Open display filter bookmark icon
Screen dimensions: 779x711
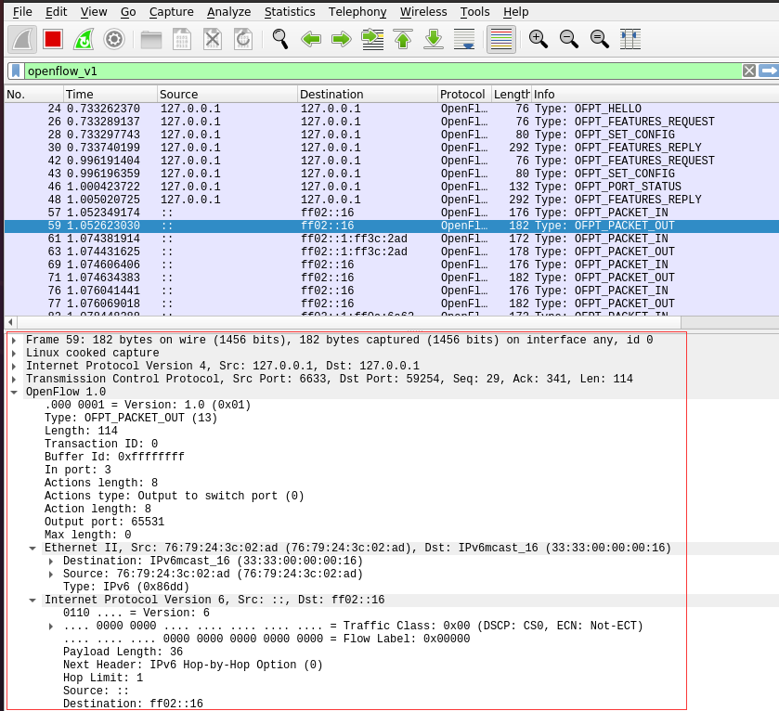[16, 71]
